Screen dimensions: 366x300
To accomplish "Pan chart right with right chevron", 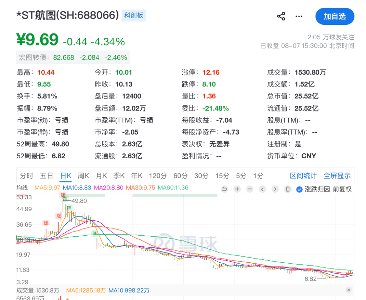I will [275, 189].
